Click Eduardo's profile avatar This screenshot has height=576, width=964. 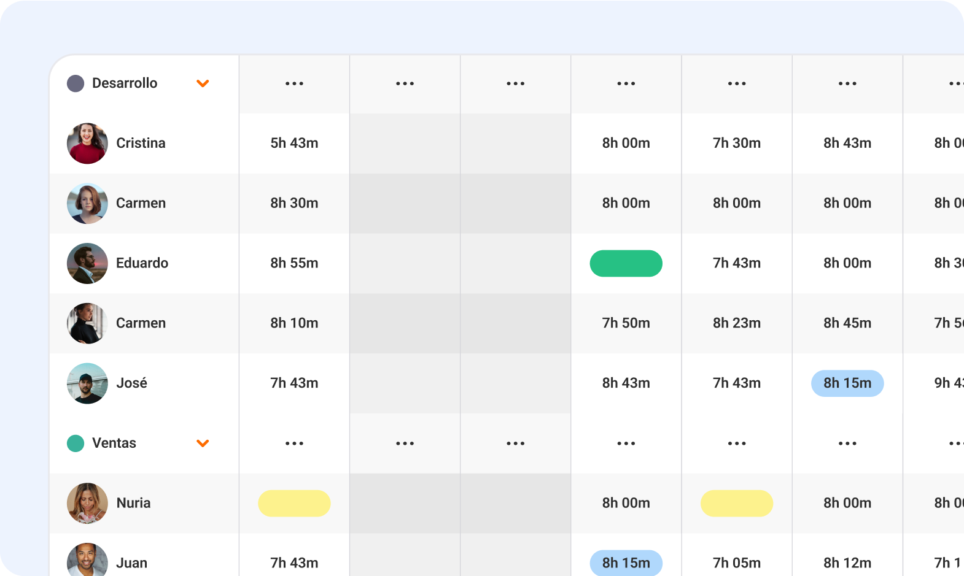click(87, 264)
